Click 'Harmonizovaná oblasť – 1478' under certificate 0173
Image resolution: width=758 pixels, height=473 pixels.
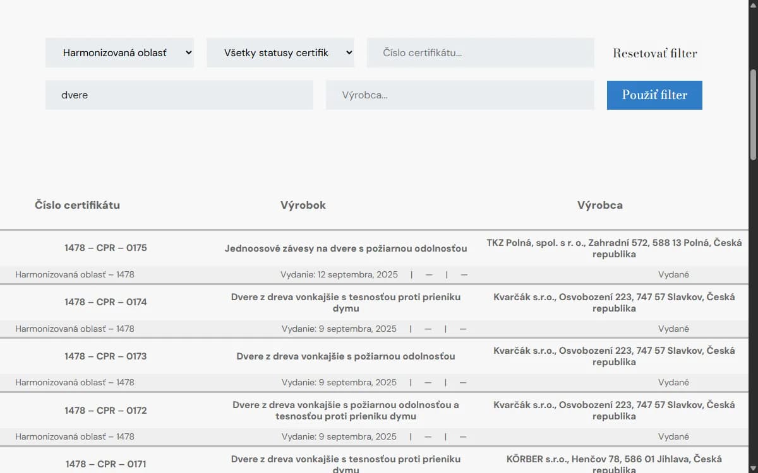pyautogui.click(x=75, y=382)
